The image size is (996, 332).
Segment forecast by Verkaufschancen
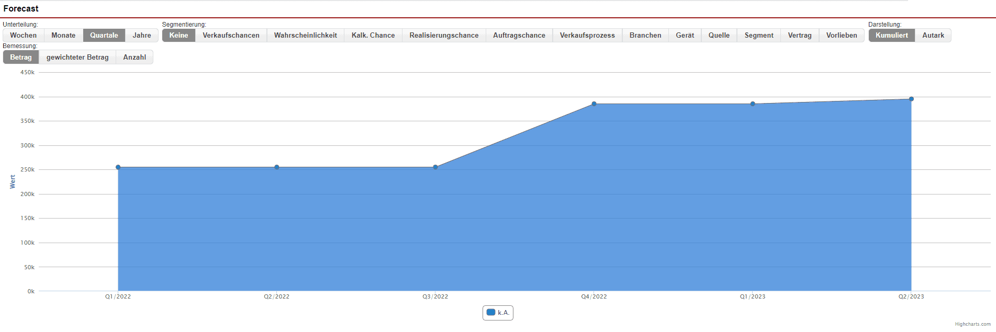pos(231,35)
